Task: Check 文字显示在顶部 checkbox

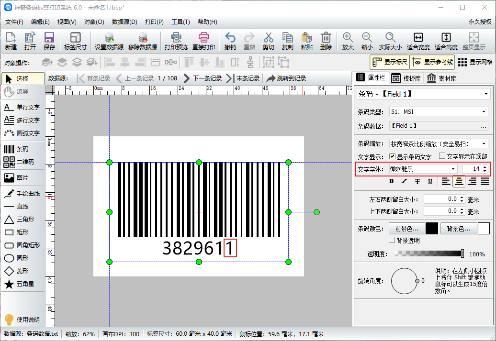Action: (x=442, y=156)
